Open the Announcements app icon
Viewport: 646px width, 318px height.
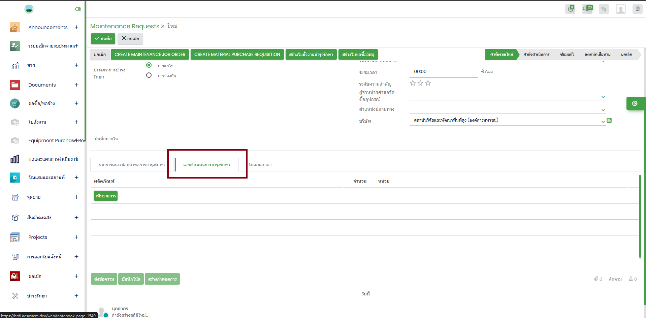point(15,27)
